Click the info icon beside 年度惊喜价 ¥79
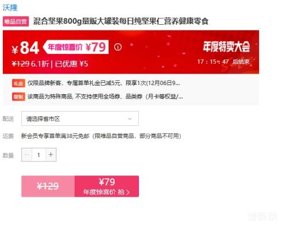The width and height of the screenshot is (288, 230). [118, 47]
